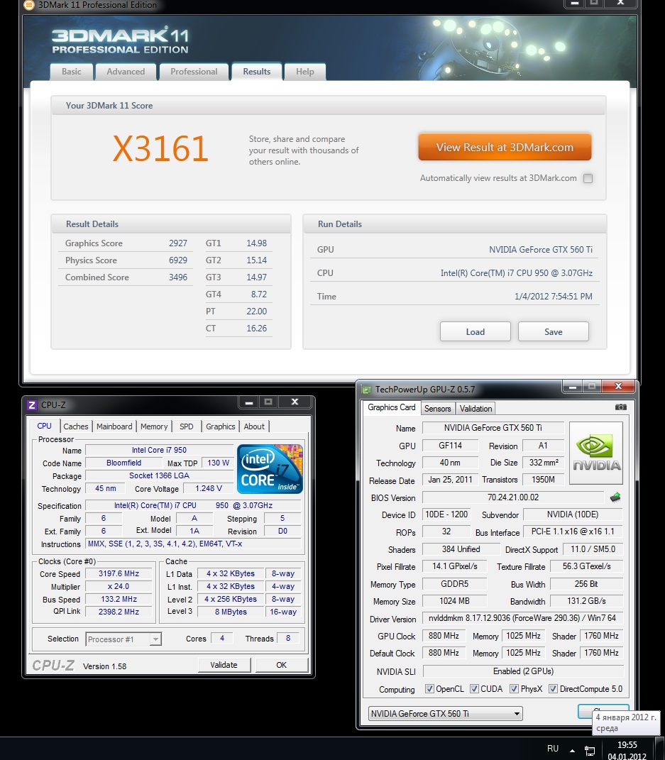
Task: Click the Code Name value Bloomfield
Action: coord(124,463)
